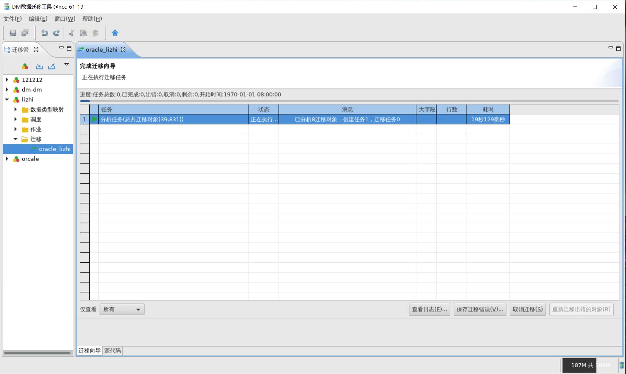Click the 大字段 column header
This screenshot has height=374, width=626.
click(426, 109)
